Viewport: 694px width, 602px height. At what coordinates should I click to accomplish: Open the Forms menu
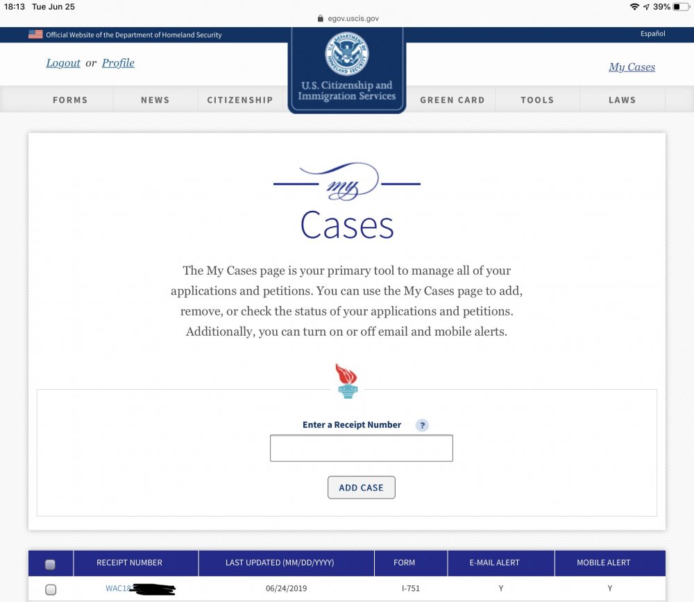pos(70,100)
